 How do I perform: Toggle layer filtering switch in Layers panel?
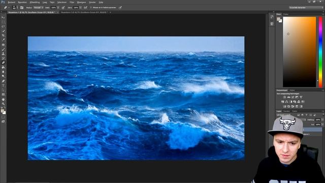pyautogui.click(x=323, y=115)
